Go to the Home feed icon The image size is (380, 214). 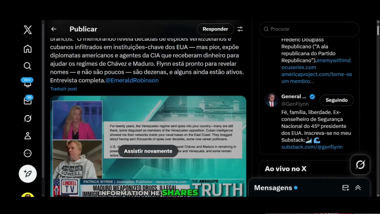tap(28, 49)
